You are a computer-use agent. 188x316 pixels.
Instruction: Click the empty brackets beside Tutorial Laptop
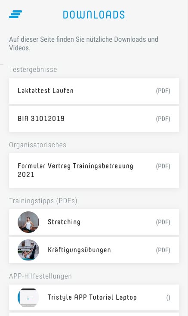tap(168, 297)
